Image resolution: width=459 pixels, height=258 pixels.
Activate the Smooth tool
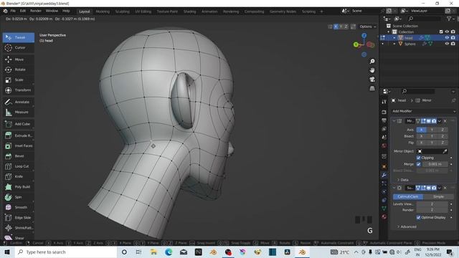point(19,207)
